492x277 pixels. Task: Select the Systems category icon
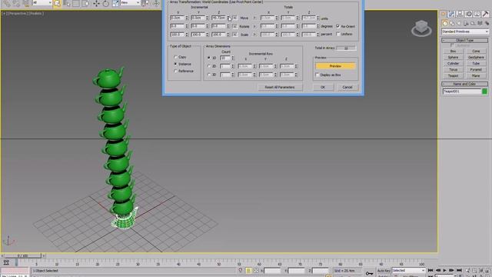click(x=487, y=23)
